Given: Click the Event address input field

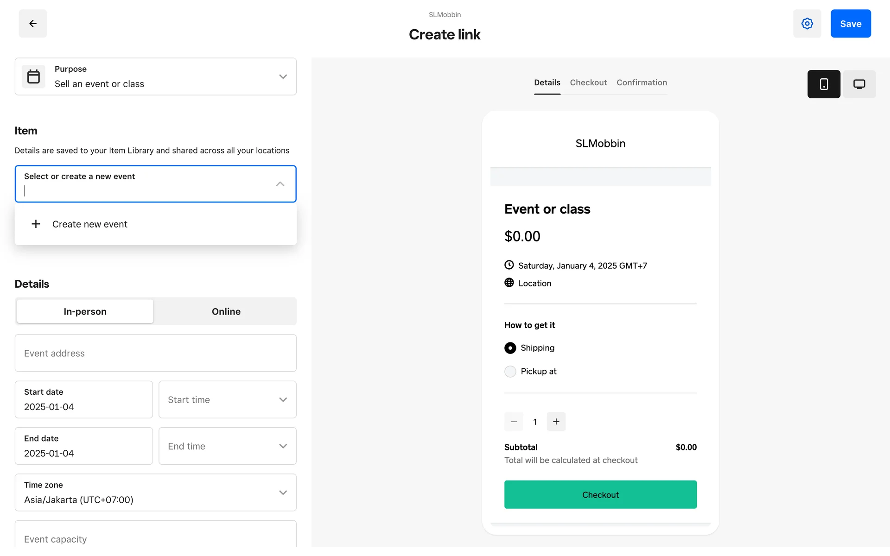Looking at the screenshot, I should [x=155, y=354].
